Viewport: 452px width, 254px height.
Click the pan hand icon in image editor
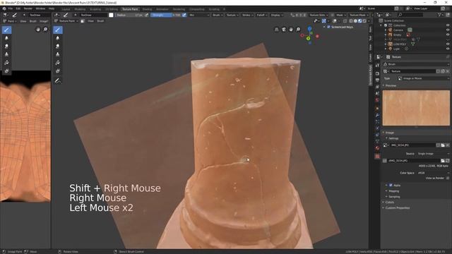(38, 30)
